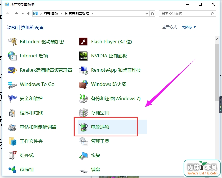Open the recent locations dropdown arrow

click(23, 14)
